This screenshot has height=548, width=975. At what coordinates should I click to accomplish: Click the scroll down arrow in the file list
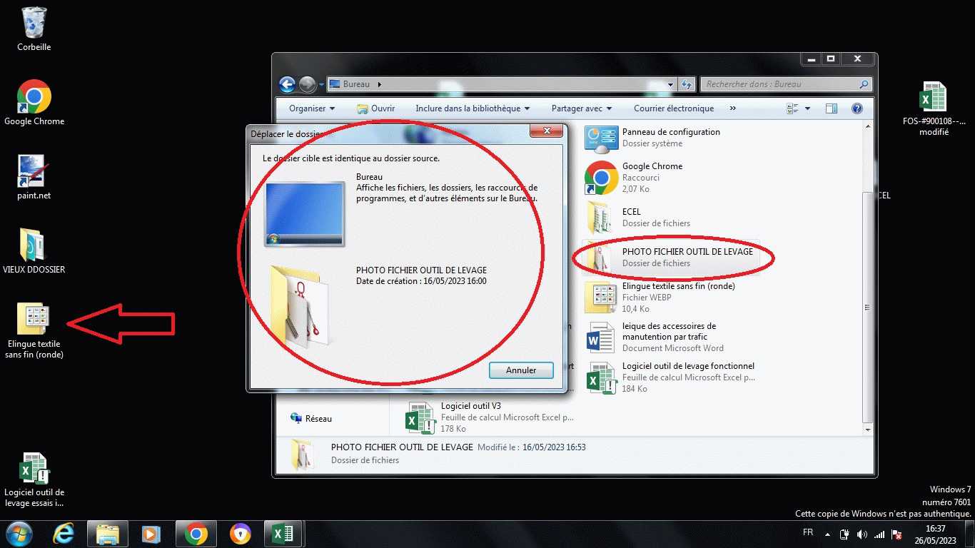867,430
